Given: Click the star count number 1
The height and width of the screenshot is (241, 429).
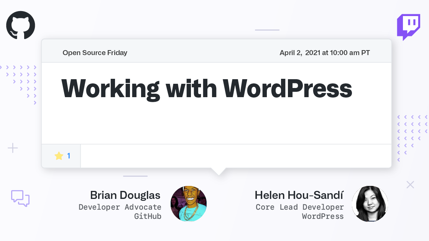Looking at the screenshot, I should coord(69,156).
